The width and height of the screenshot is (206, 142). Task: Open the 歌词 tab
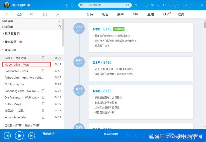(x=181, y=14)
